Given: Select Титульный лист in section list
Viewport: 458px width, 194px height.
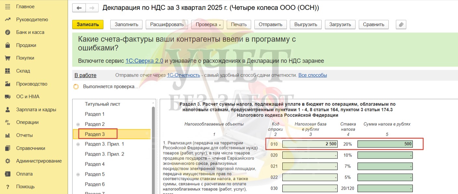Looking at the screenshot, I should click(x=102, y=104).
